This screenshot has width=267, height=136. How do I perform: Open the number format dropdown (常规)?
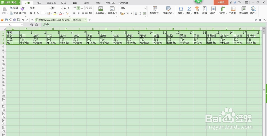(x=146, y=8)
